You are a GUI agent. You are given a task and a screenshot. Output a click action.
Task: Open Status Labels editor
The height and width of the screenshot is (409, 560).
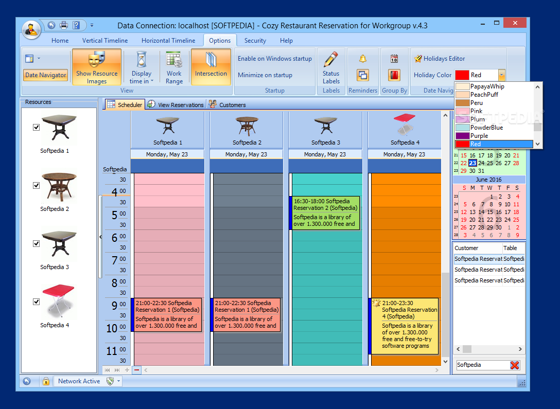pos(331,67)
